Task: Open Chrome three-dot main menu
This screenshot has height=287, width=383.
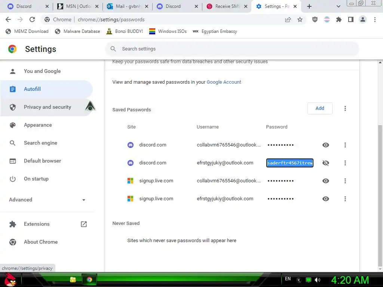Action: 375,19
